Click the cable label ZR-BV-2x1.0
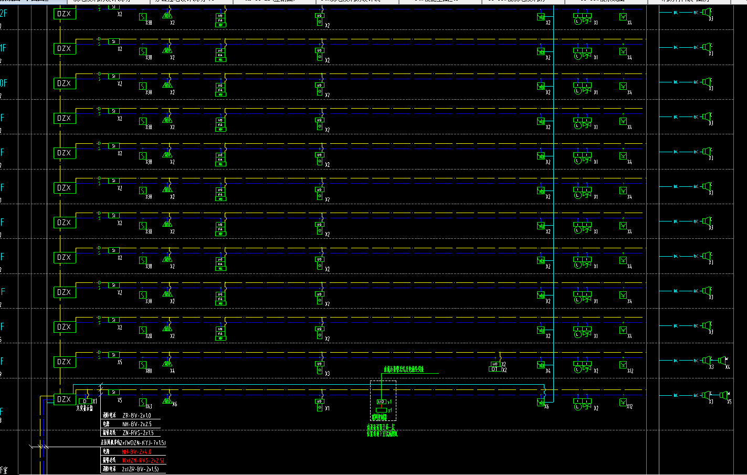 (136, 415)
